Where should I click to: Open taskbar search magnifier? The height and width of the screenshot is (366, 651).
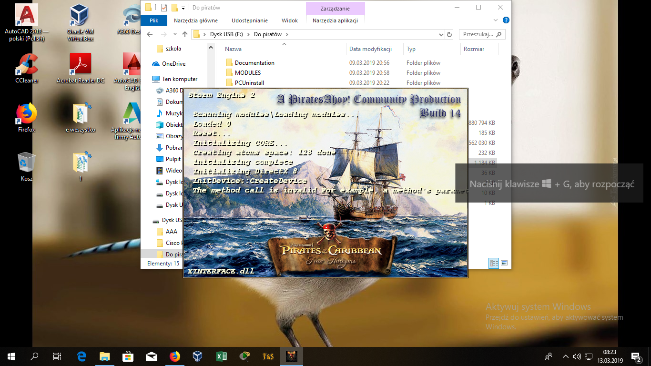pos(34,356)
